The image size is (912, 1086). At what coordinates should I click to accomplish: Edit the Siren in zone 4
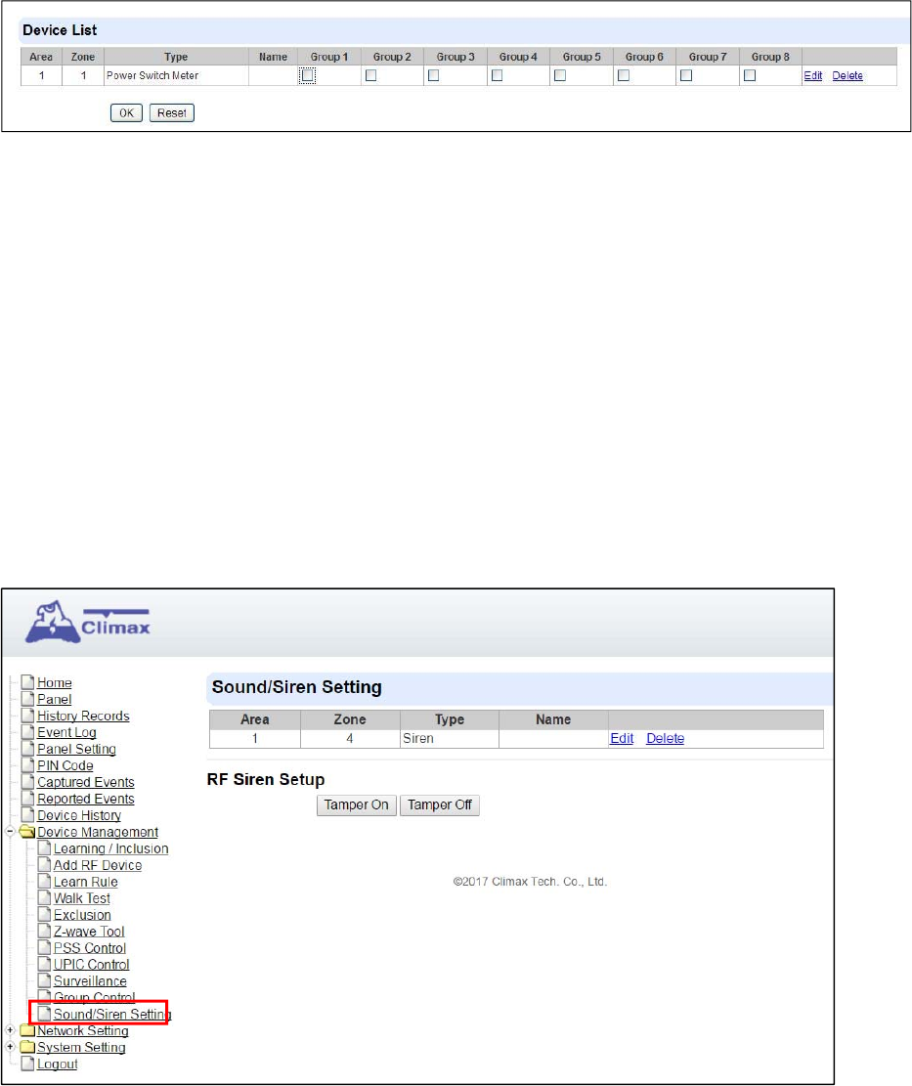click(x=622, y=739)
